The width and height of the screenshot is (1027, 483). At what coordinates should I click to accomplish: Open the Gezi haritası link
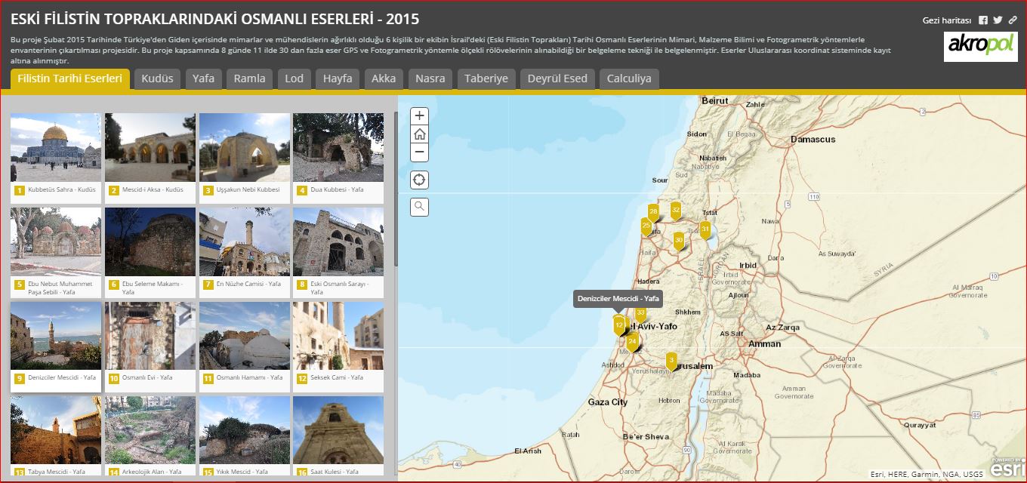pyautogui.click(x=946, y=20)
